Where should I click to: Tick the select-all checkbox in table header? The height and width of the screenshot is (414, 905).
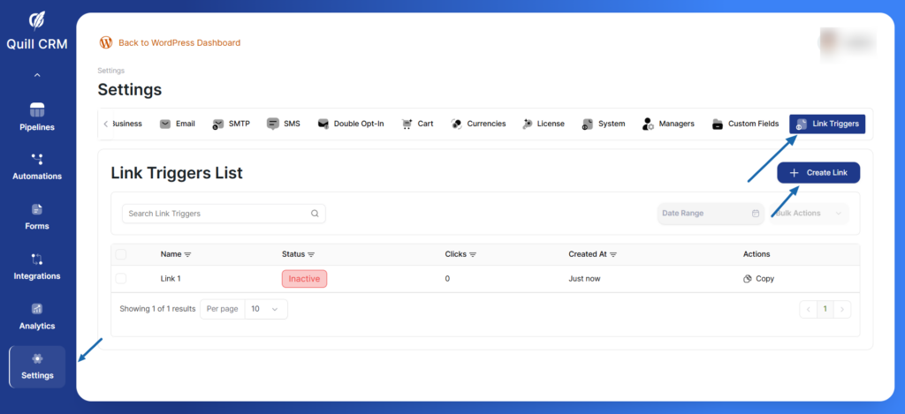point(121,254)
